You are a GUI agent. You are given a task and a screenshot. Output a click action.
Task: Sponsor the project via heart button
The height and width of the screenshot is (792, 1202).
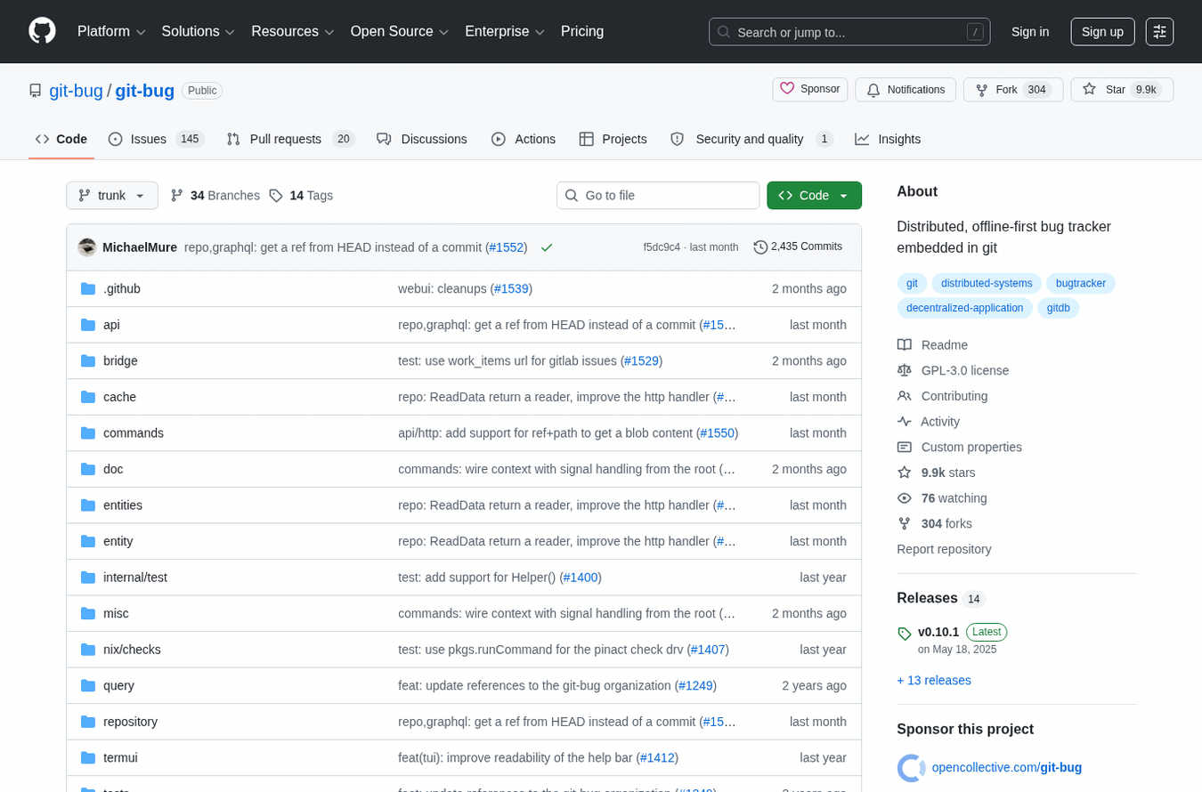pos(810,89)
